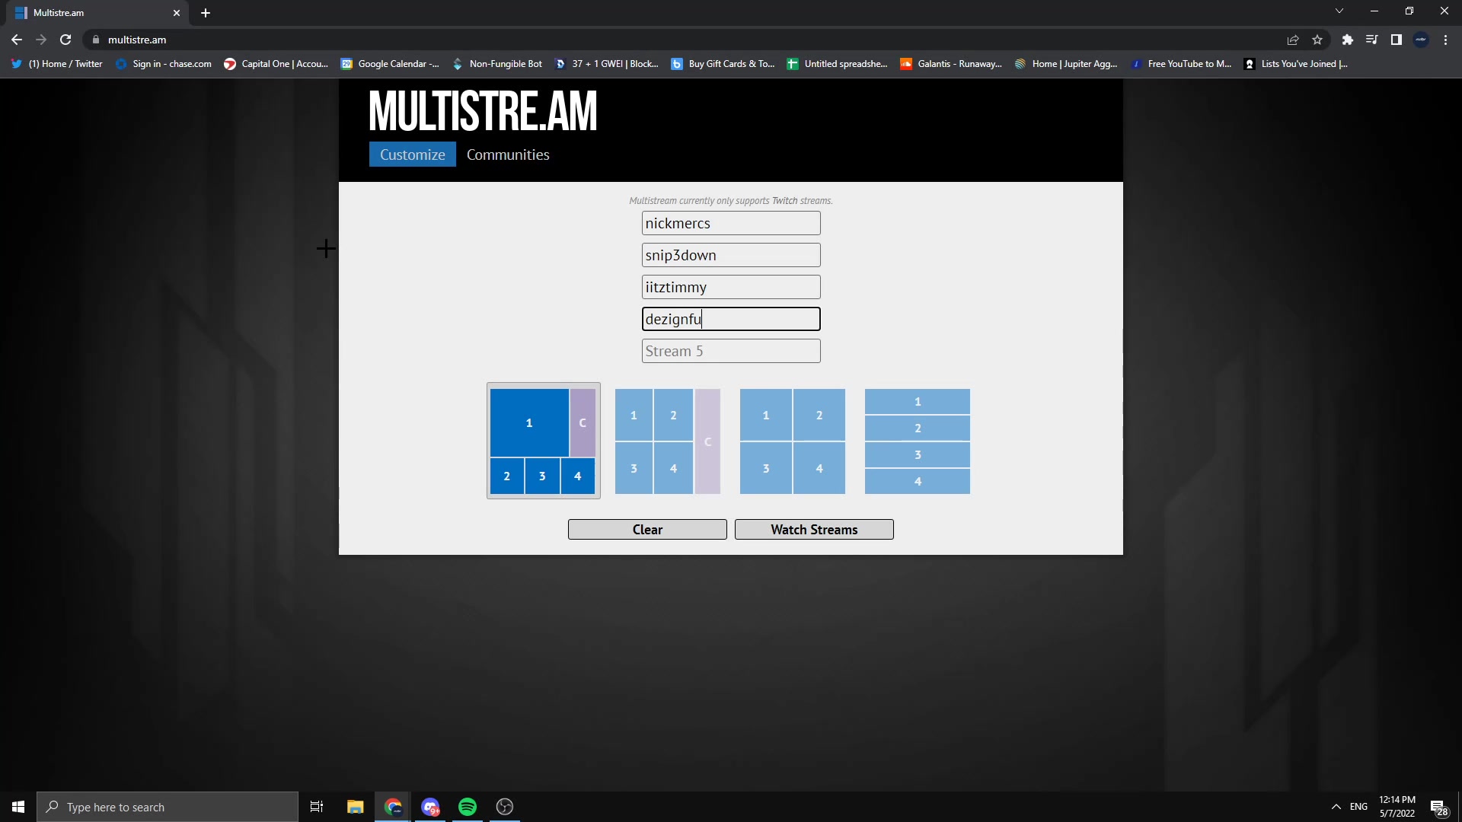Bookmark this page with star icon
1462x822 pixels.
click(x=1317, y=40)
